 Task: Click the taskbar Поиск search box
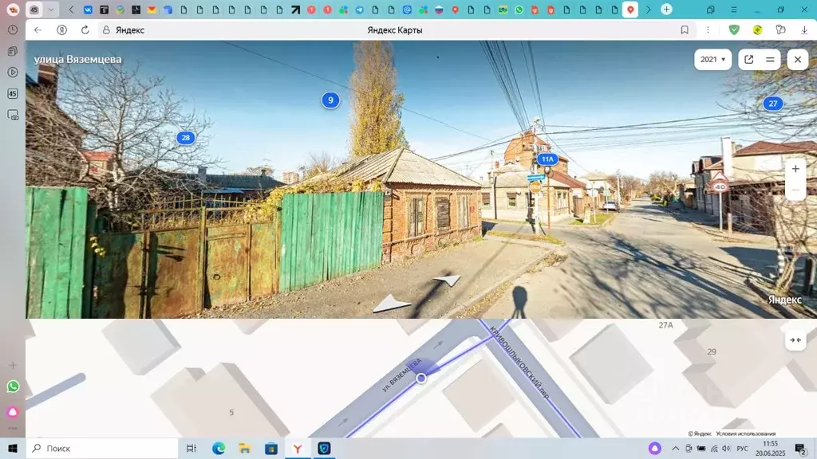click(x=101, y=448)
